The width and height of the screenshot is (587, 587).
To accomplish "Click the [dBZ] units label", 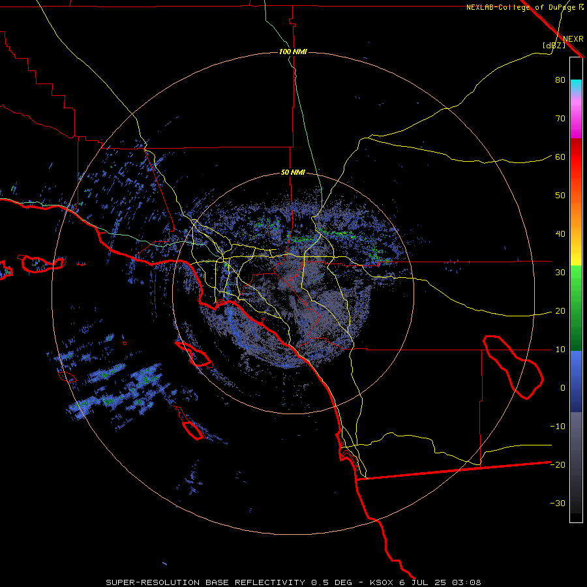I will (554, 45).
